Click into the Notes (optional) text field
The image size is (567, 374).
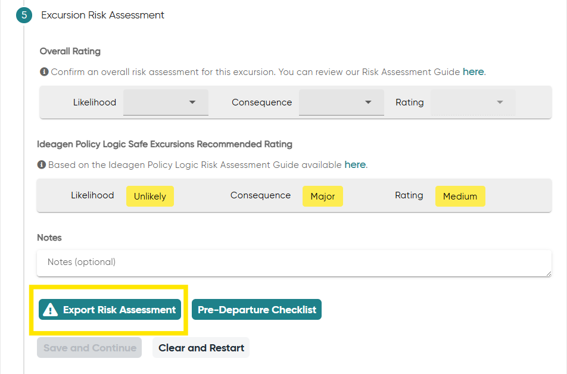pyautogui.click(x=294, y=263)
